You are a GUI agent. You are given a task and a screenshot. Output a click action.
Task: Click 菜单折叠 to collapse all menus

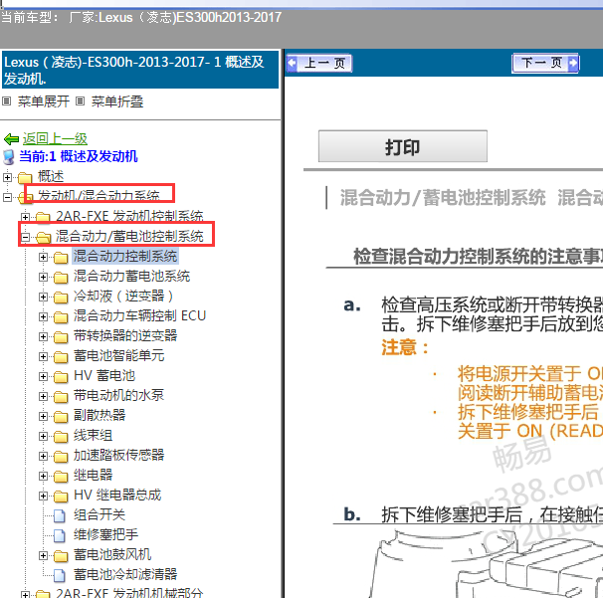pyautogui.click(x=117, y=101)
